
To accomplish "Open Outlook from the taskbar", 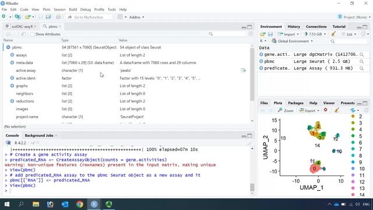I will [65, 204].
